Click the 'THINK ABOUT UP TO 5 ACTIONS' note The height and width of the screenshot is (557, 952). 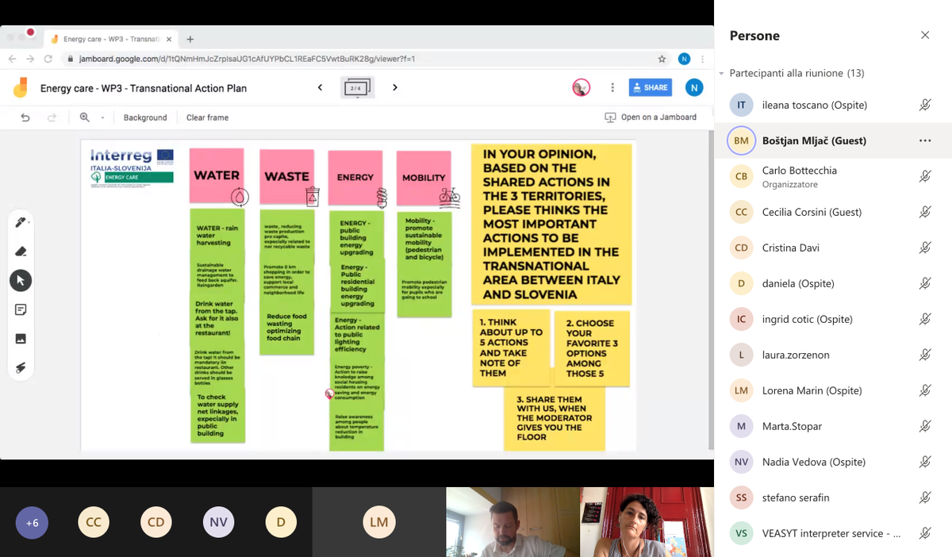(512, 348)
